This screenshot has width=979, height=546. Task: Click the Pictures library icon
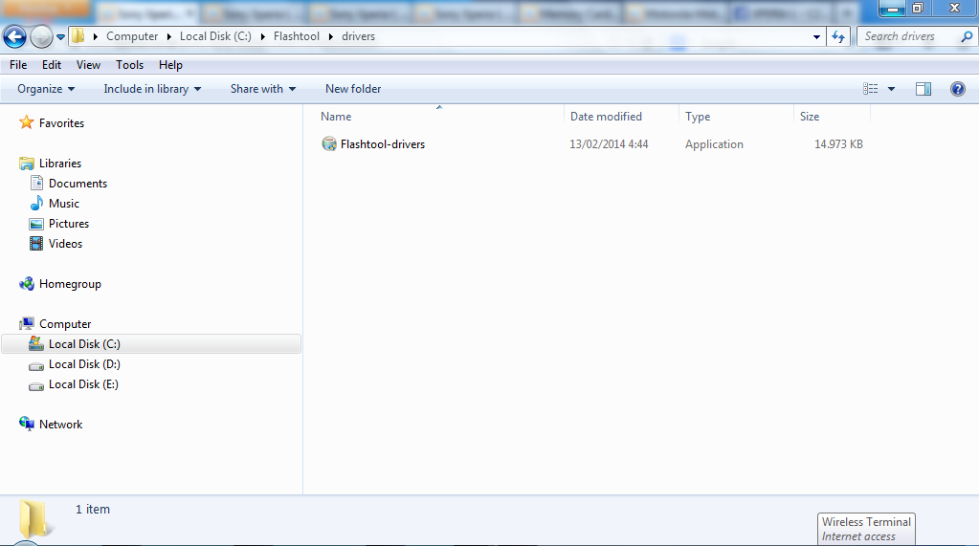tap(36, 224)
